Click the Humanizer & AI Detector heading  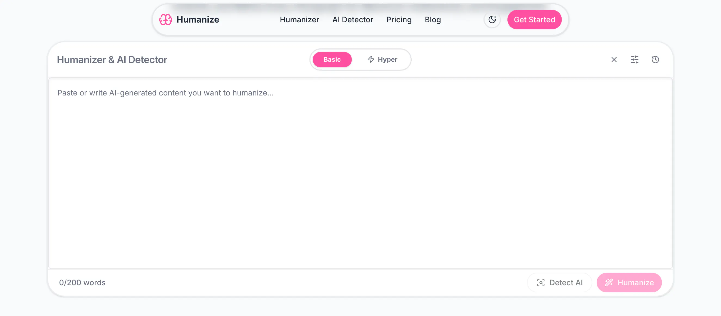point(112,60)
